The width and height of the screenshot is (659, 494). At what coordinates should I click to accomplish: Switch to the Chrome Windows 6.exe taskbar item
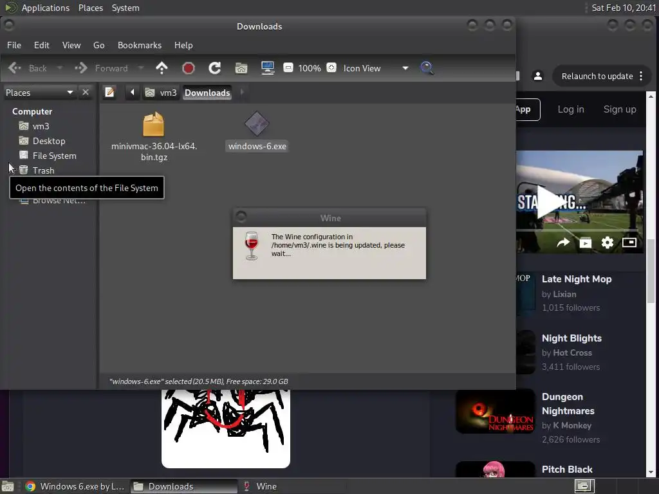tap(75, 486)
